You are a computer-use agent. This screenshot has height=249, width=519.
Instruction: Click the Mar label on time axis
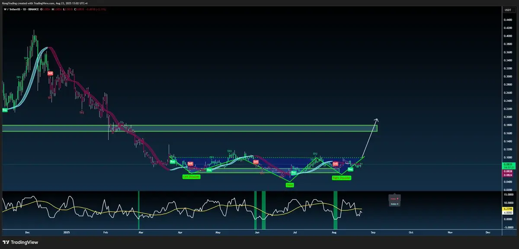141,232
